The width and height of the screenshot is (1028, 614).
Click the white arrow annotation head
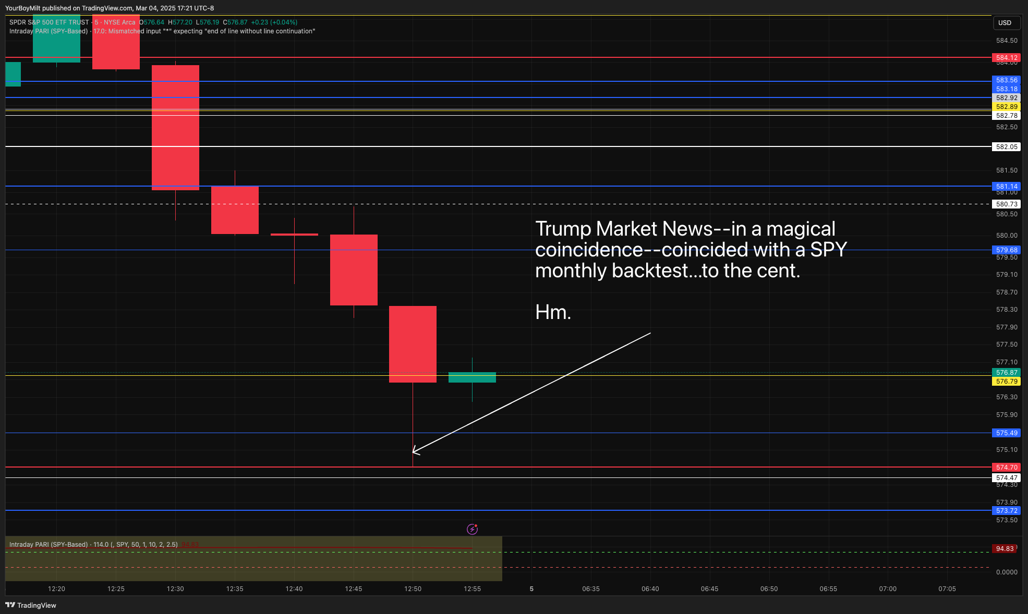coord(414,451)
